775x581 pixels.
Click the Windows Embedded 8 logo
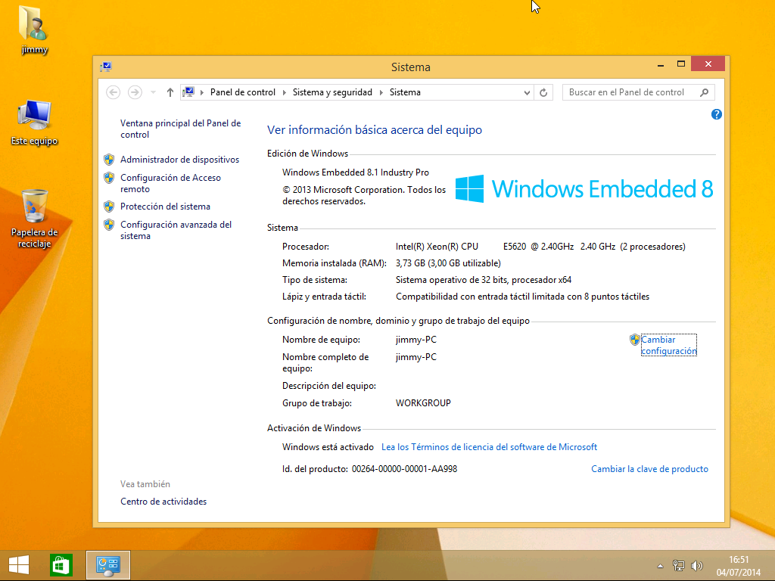click(x=584, y=188)
